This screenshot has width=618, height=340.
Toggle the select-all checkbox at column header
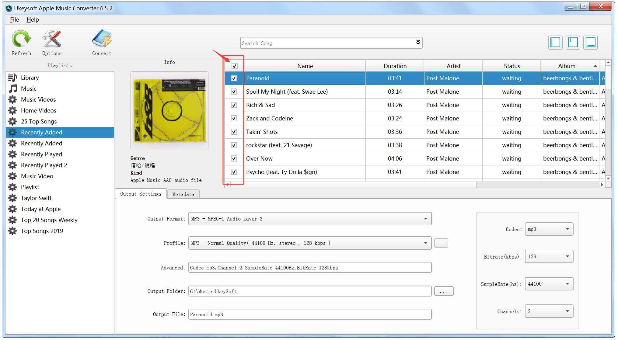point(234,66)
